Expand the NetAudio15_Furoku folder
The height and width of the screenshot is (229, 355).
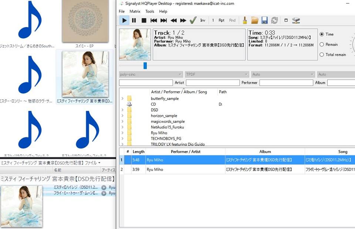pyautogui.click(x=122, y=127)
